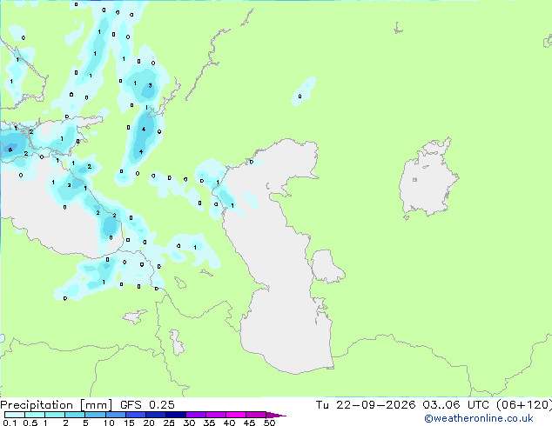This screenshot has width=552, height=426.
Task: Click the number 3 precipitation value marker
Action: [151, 85]
